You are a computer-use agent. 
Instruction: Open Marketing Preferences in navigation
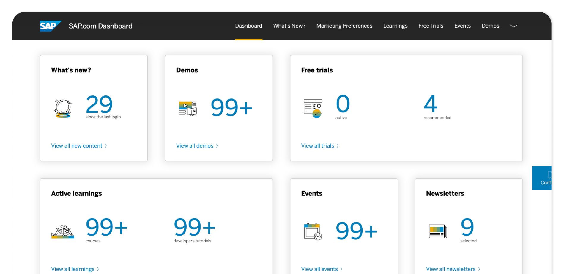coord(344,26)
